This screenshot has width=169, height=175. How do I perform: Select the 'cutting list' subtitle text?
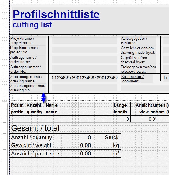point(32,25)
